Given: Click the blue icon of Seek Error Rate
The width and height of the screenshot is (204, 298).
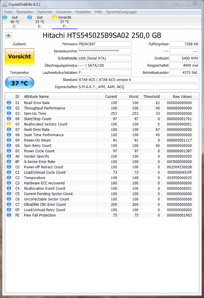Looking at the screenshot, I should [x=9, y=129].
